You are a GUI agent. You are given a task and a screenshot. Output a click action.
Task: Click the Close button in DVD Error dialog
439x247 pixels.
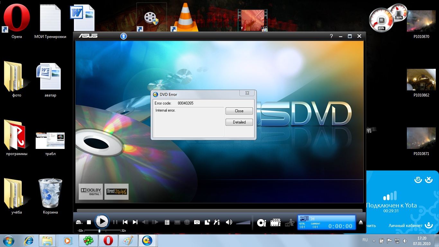tap(239, 111)
